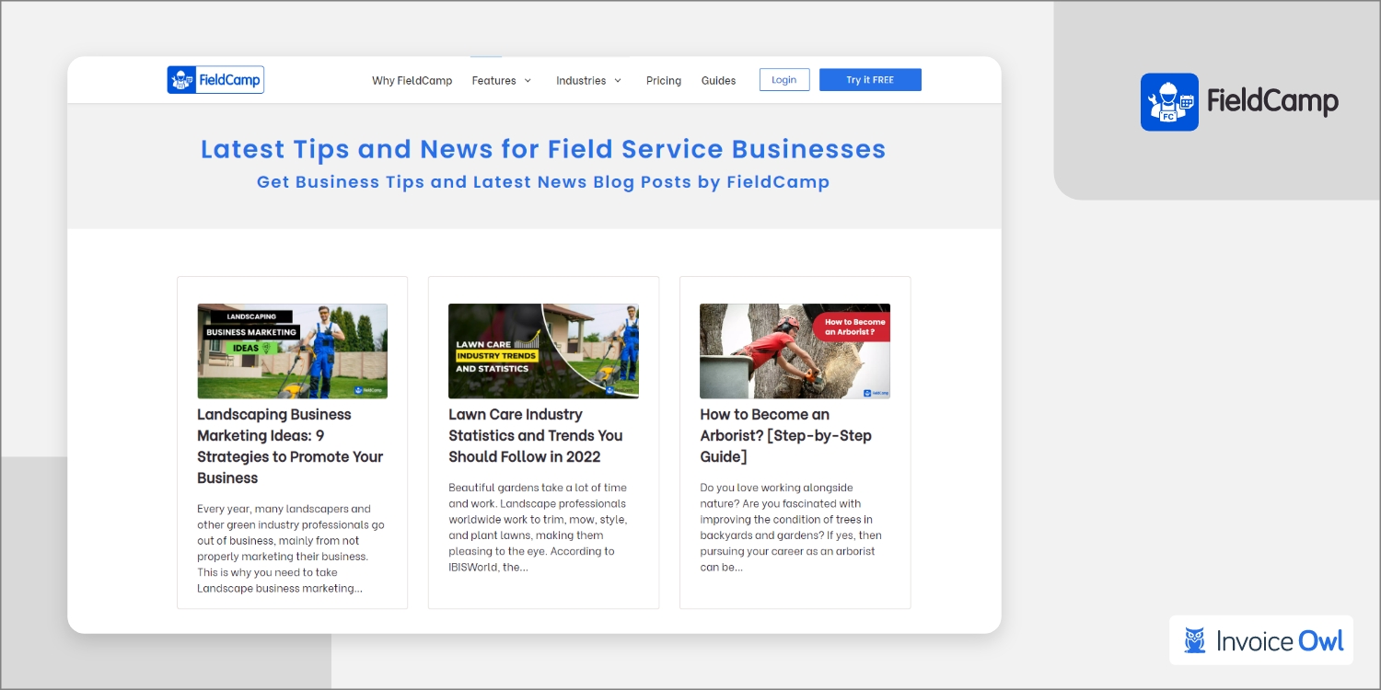
Task: Click the FieldCamp logo in the navigation bar
Action: point(215,80)
